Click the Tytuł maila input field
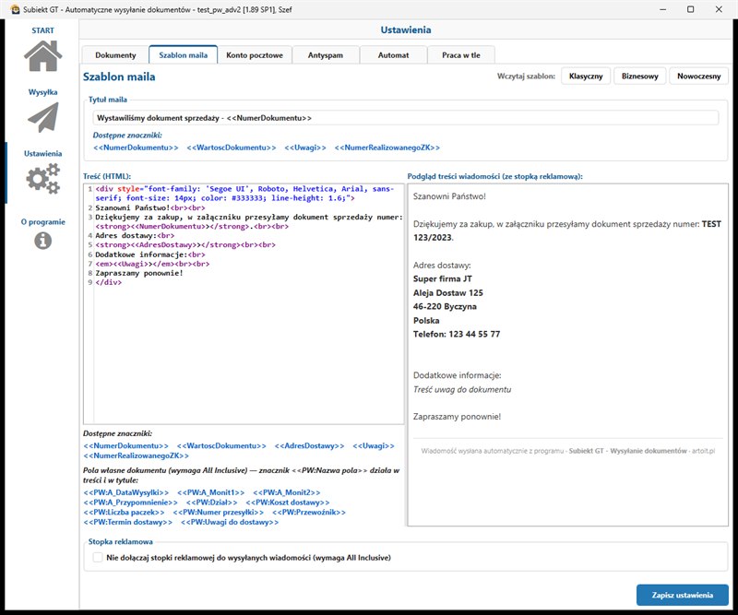Image resolution: width=738 pixels, height=615 pixels. tap(406, 118)
